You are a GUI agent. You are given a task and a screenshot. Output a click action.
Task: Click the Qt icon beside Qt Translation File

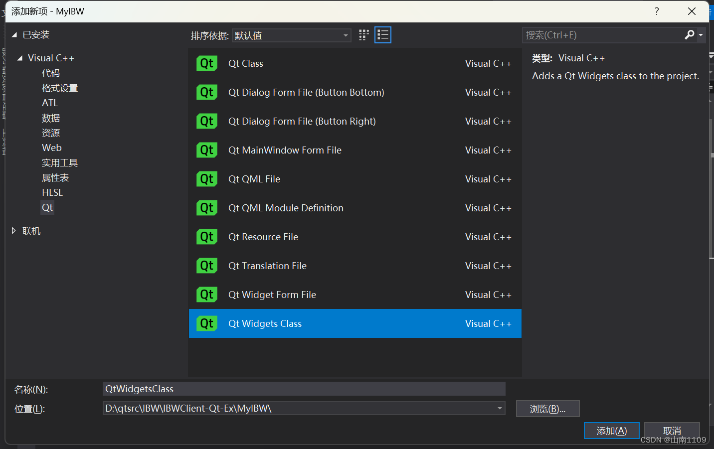(x=207, y=266)
